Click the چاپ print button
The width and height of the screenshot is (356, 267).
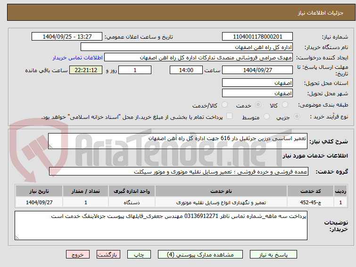139,255
